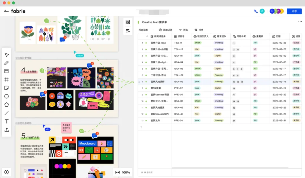The width and height of the screenshot is (305, 178).
Task: Select the line drawing tool
Action: click(6, 113)
